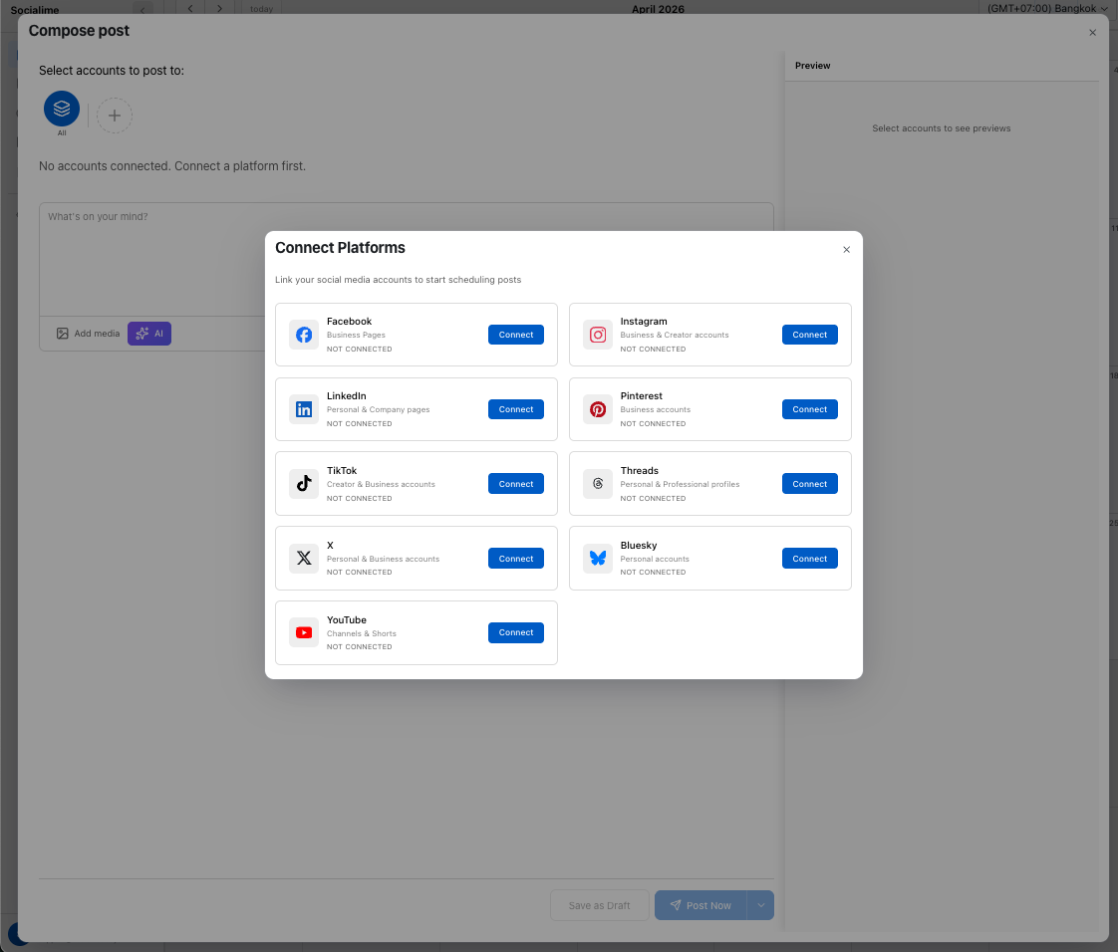Save the post as draft
Screen dimensions: 1118x952
pyautogui.click(x=599, y=905)
